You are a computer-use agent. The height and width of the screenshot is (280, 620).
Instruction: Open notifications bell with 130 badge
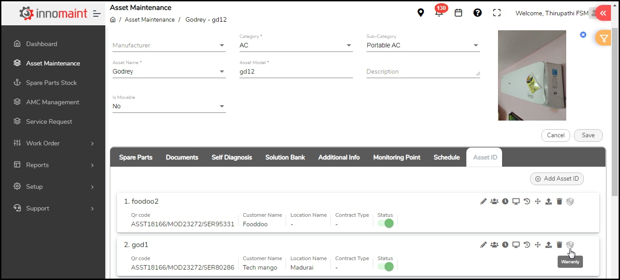click(x=439, y=13)
